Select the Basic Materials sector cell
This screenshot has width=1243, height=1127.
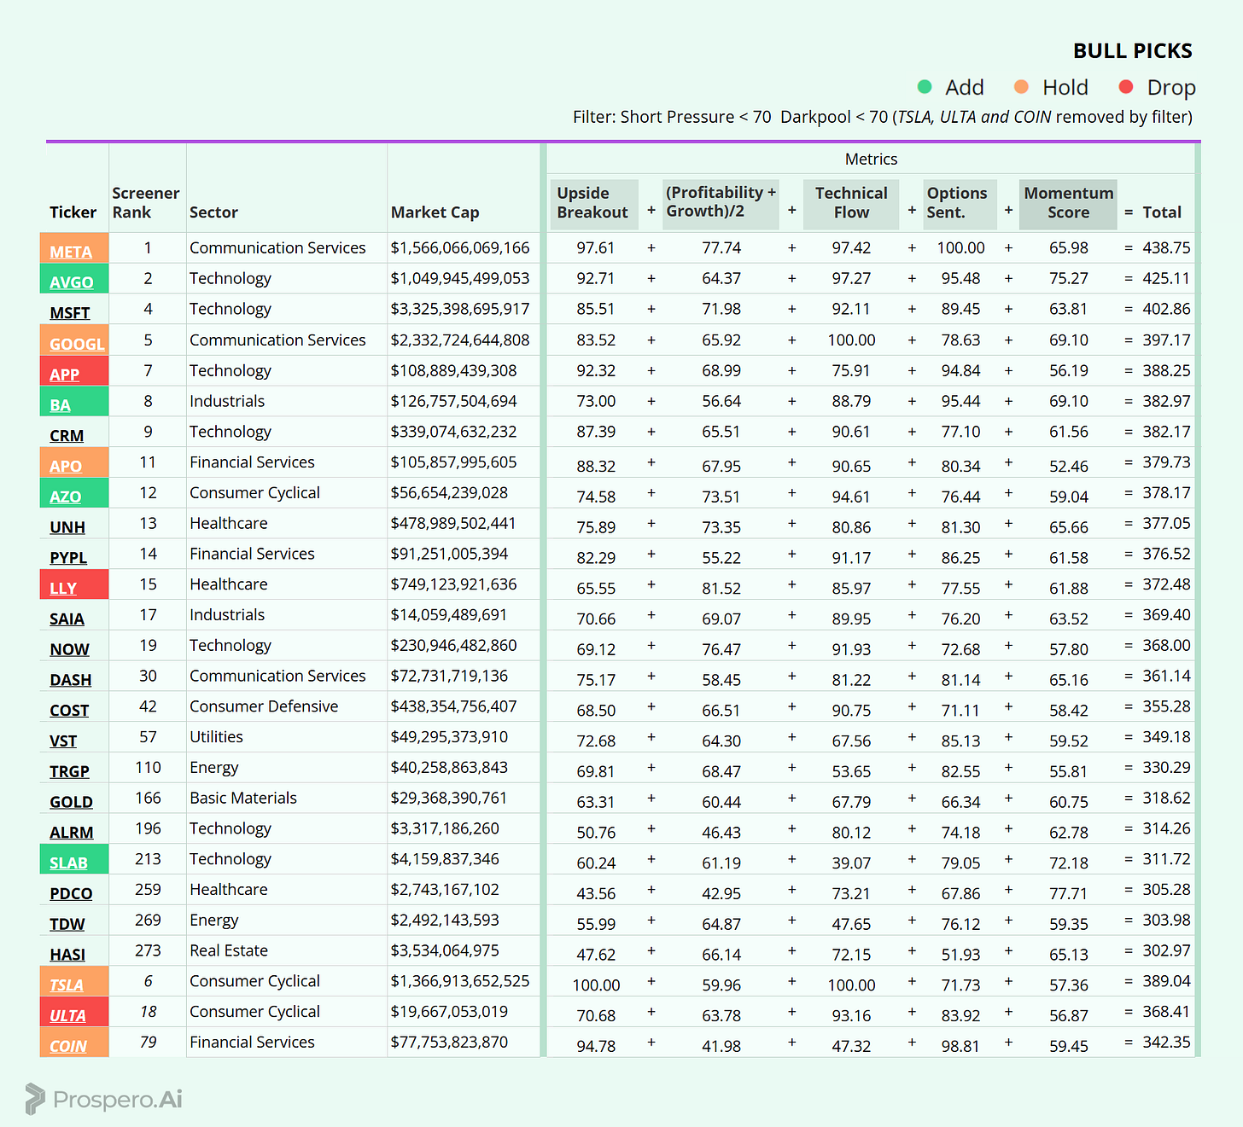coord(243,798)
